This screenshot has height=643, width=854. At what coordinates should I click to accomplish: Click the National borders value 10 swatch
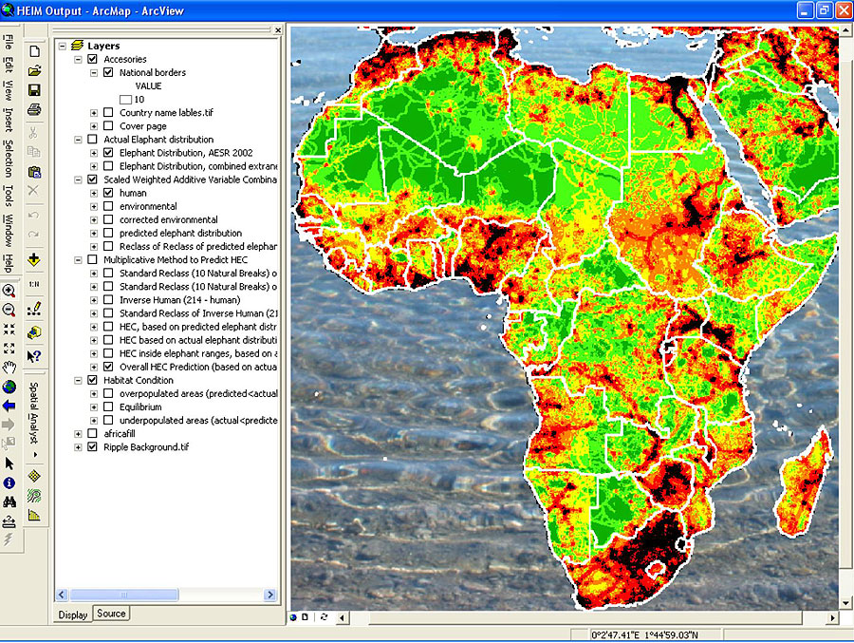click(x=125, y=100)
